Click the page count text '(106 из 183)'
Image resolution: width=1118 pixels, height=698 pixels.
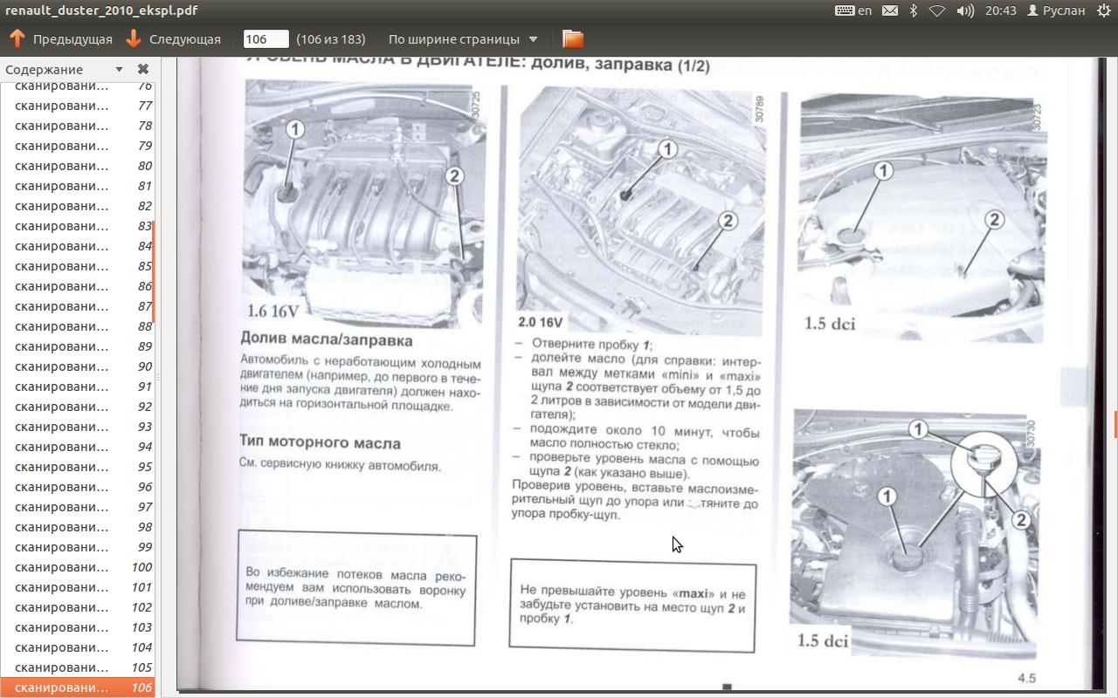click(330, 39)
